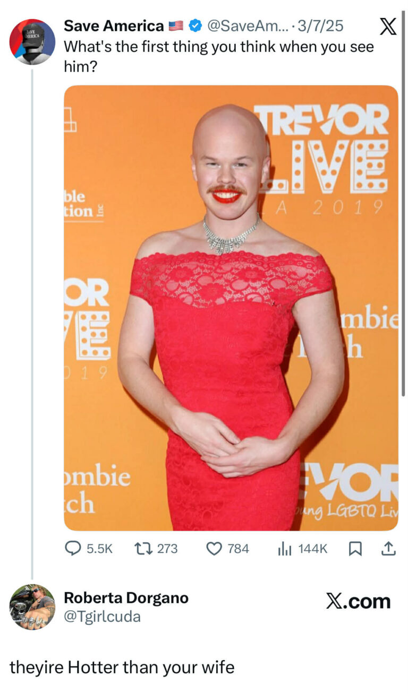Like the post with heart icon
Image resolution: width=408 pixels, height=694 pixels.
pyautogui.click(x=214, y=548)
